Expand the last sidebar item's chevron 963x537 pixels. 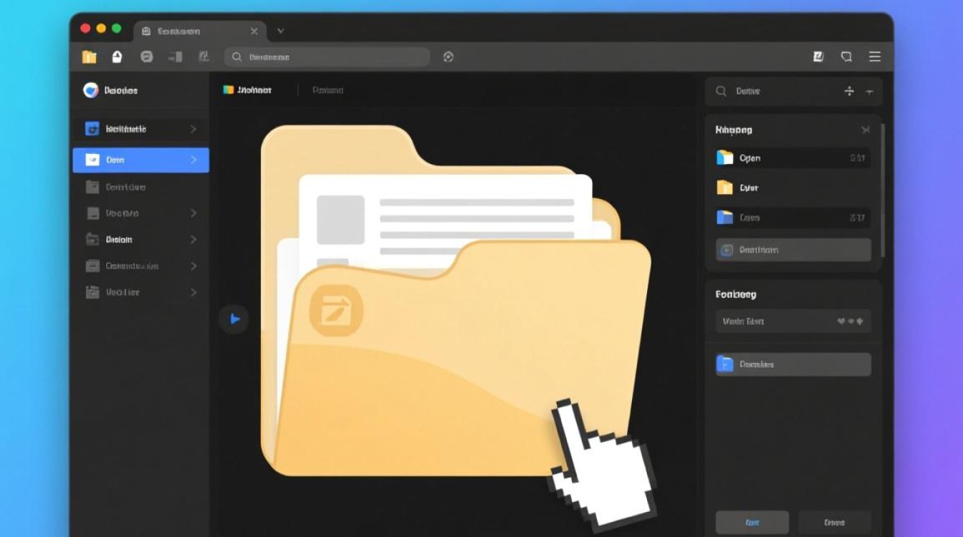tap(193, 292)
